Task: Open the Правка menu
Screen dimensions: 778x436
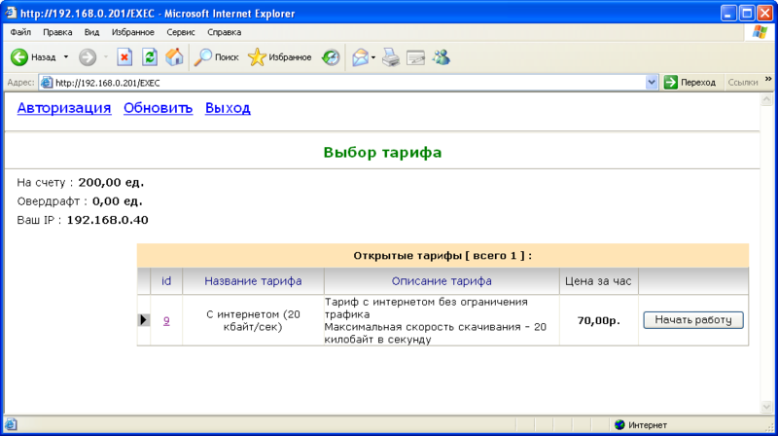Action: pyautogui.click(x=57, y=32)
